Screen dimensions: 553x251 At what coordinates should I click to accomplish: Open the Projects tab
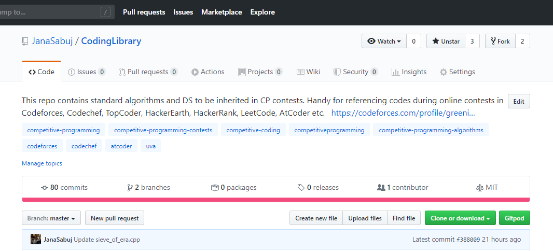pos(260,72)
